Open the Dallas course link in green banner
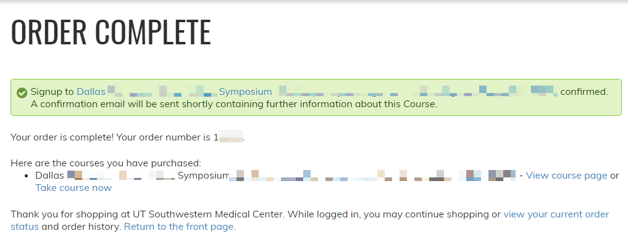This screenshot has width=628, height=247. tap(91, 92)
